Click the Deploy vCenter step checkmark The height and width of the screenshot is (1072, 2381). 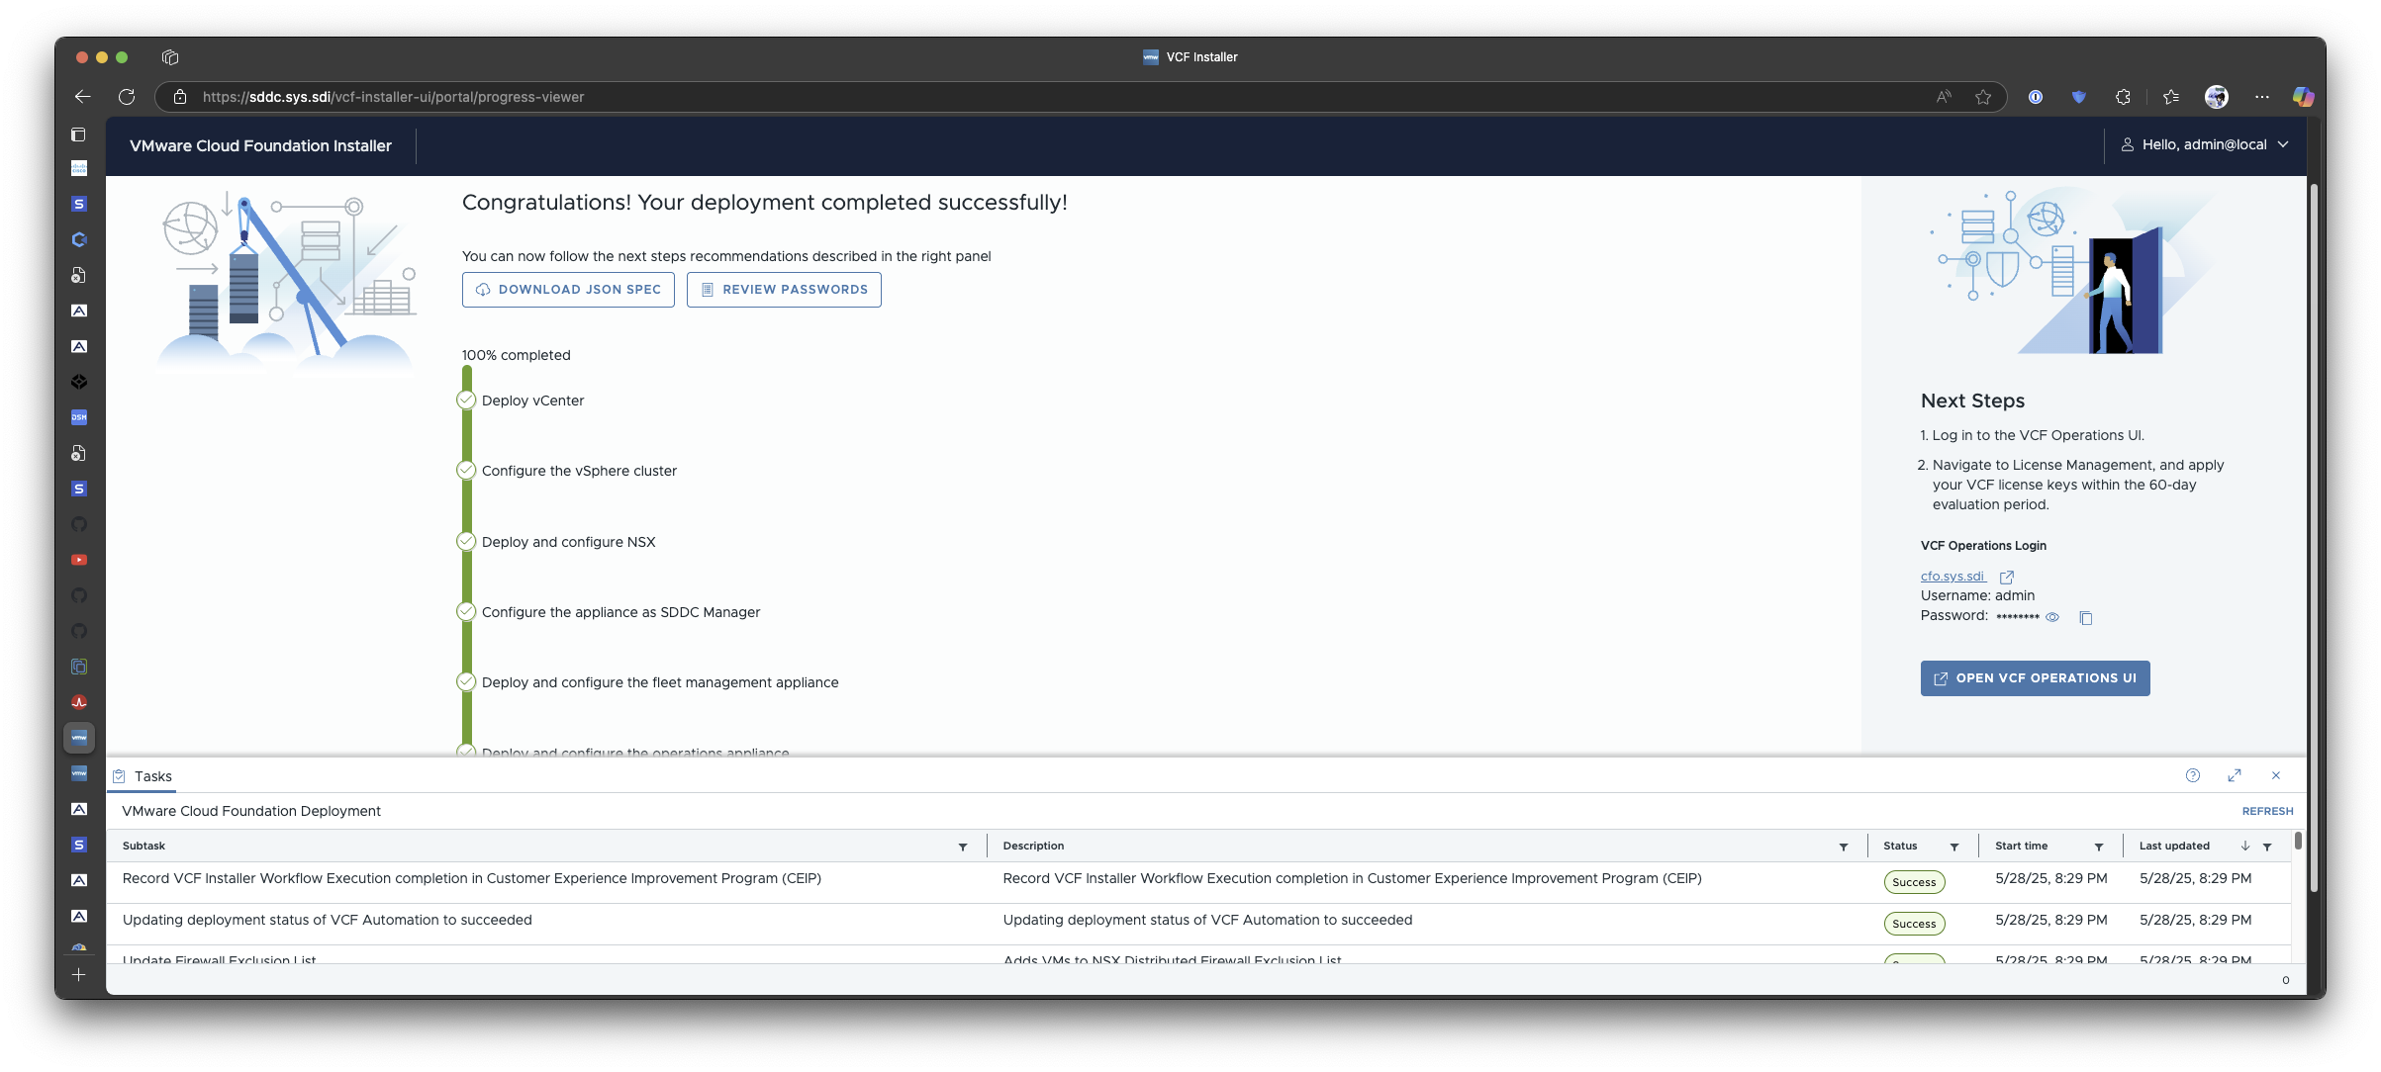[466, 401]
